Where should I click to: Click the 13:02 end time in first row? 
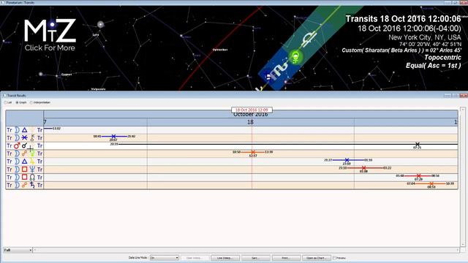pos(57,129)
